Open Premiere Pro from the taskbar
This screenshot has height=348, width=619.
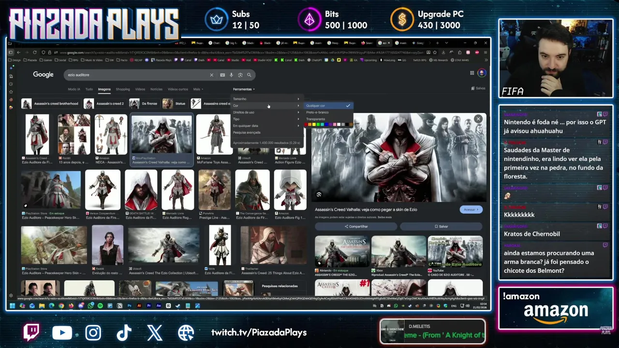pos(149,305)
